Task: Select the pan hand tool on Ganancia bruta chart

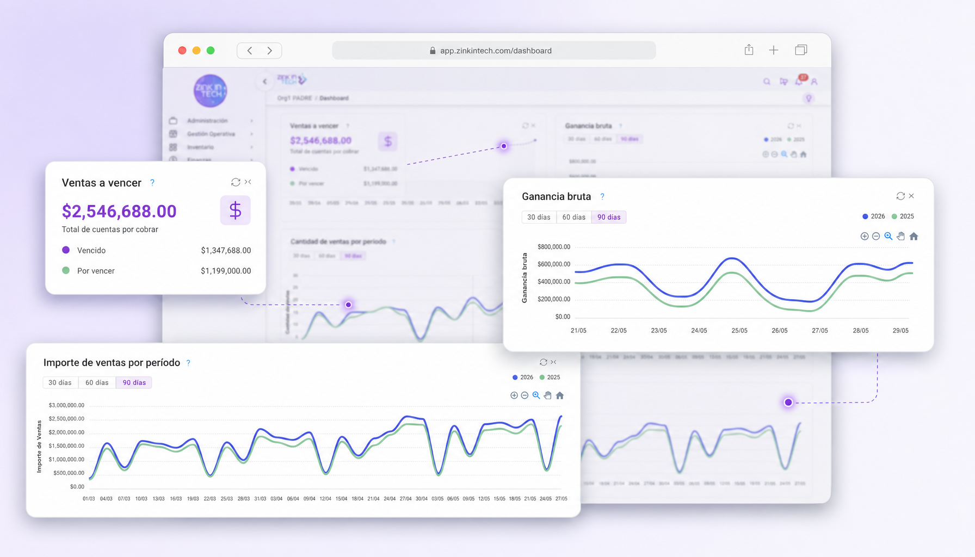Action: pyautogui.click(x=901, y=236)
